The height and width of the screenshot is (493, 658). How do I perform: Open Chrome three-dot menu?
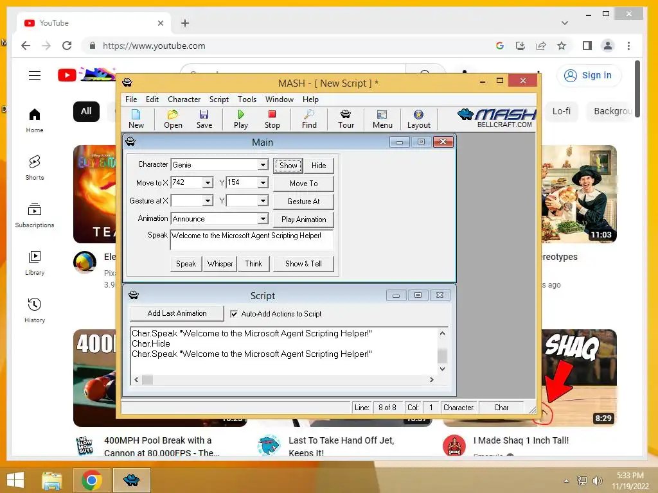point(628,46)
